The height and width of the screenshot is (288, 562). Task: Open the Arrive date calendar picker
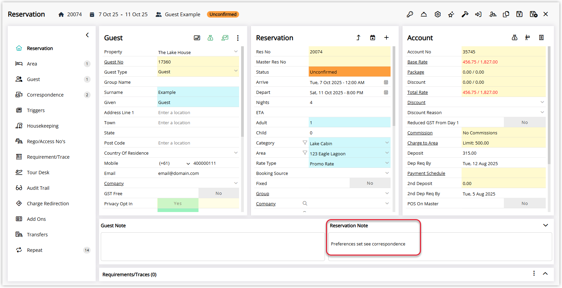point(386,82)
